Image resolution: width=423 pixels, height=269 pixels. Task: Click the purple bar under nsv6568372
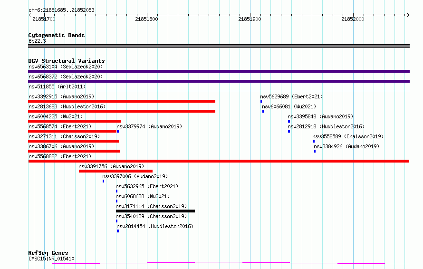[x=219, y=81]
